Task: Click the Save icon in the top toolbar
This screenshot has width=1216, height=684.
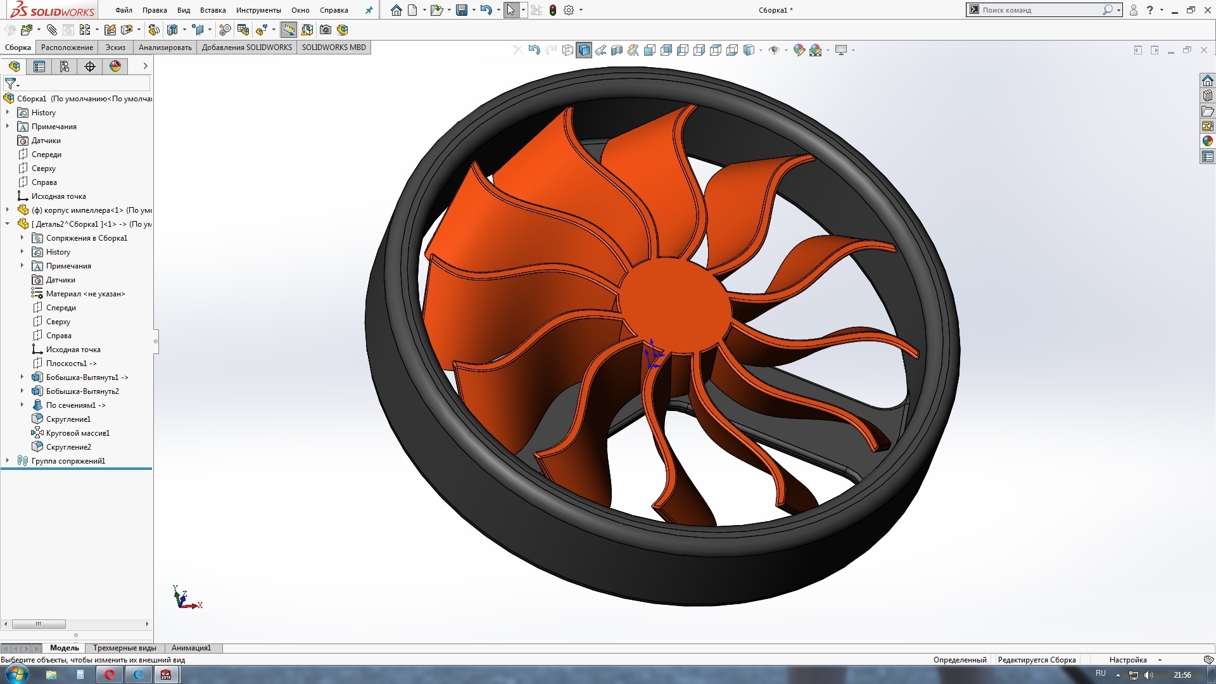Action: 462,10
